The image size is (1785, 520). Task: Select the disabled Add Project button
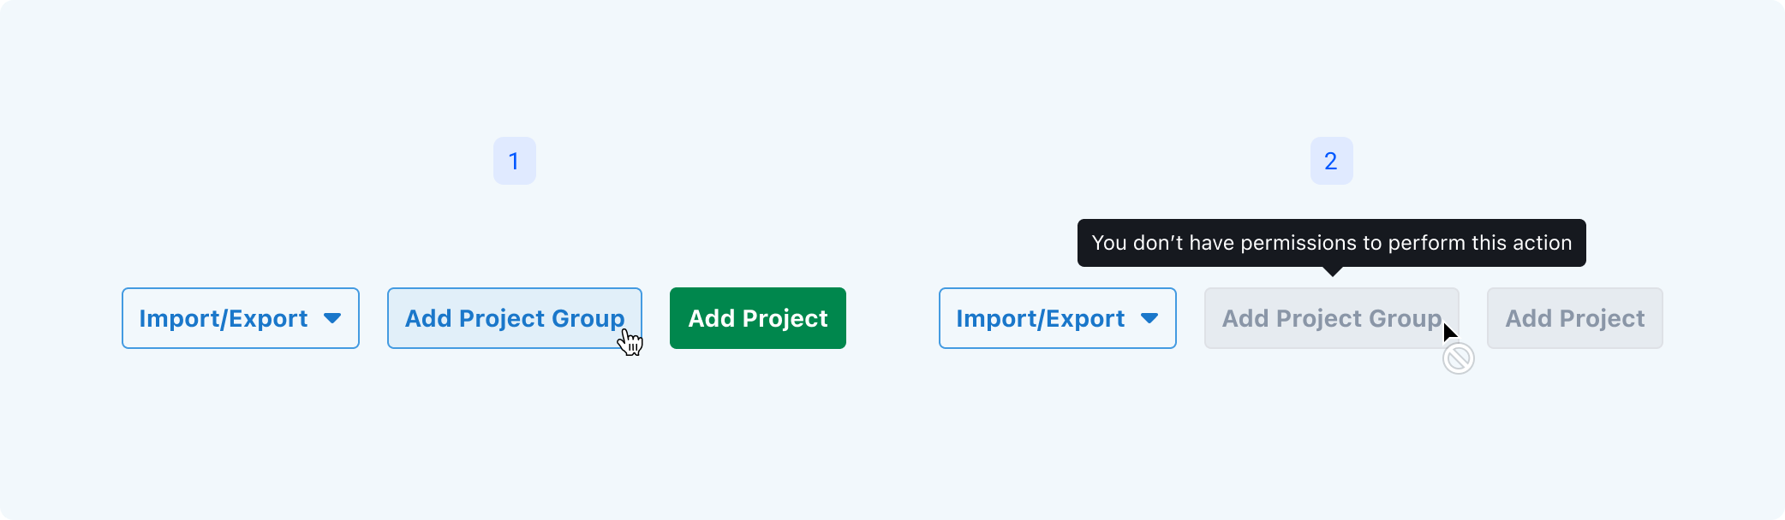click(x=1574, y=318)
